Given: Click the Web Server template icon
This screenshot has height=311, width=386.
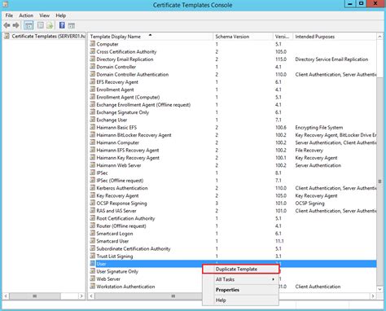Looking at the screenshot, I should (93, 278).
